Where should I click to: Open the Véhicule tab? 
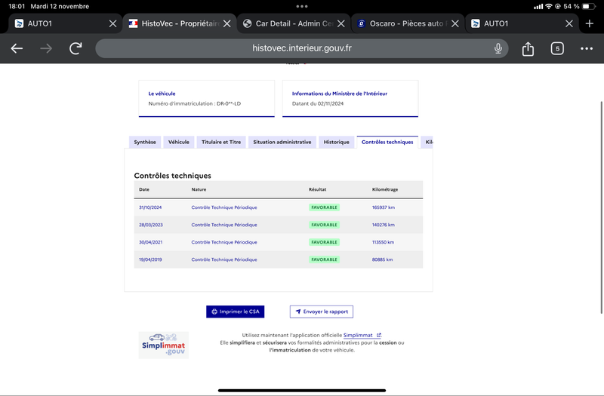[179, 142]
